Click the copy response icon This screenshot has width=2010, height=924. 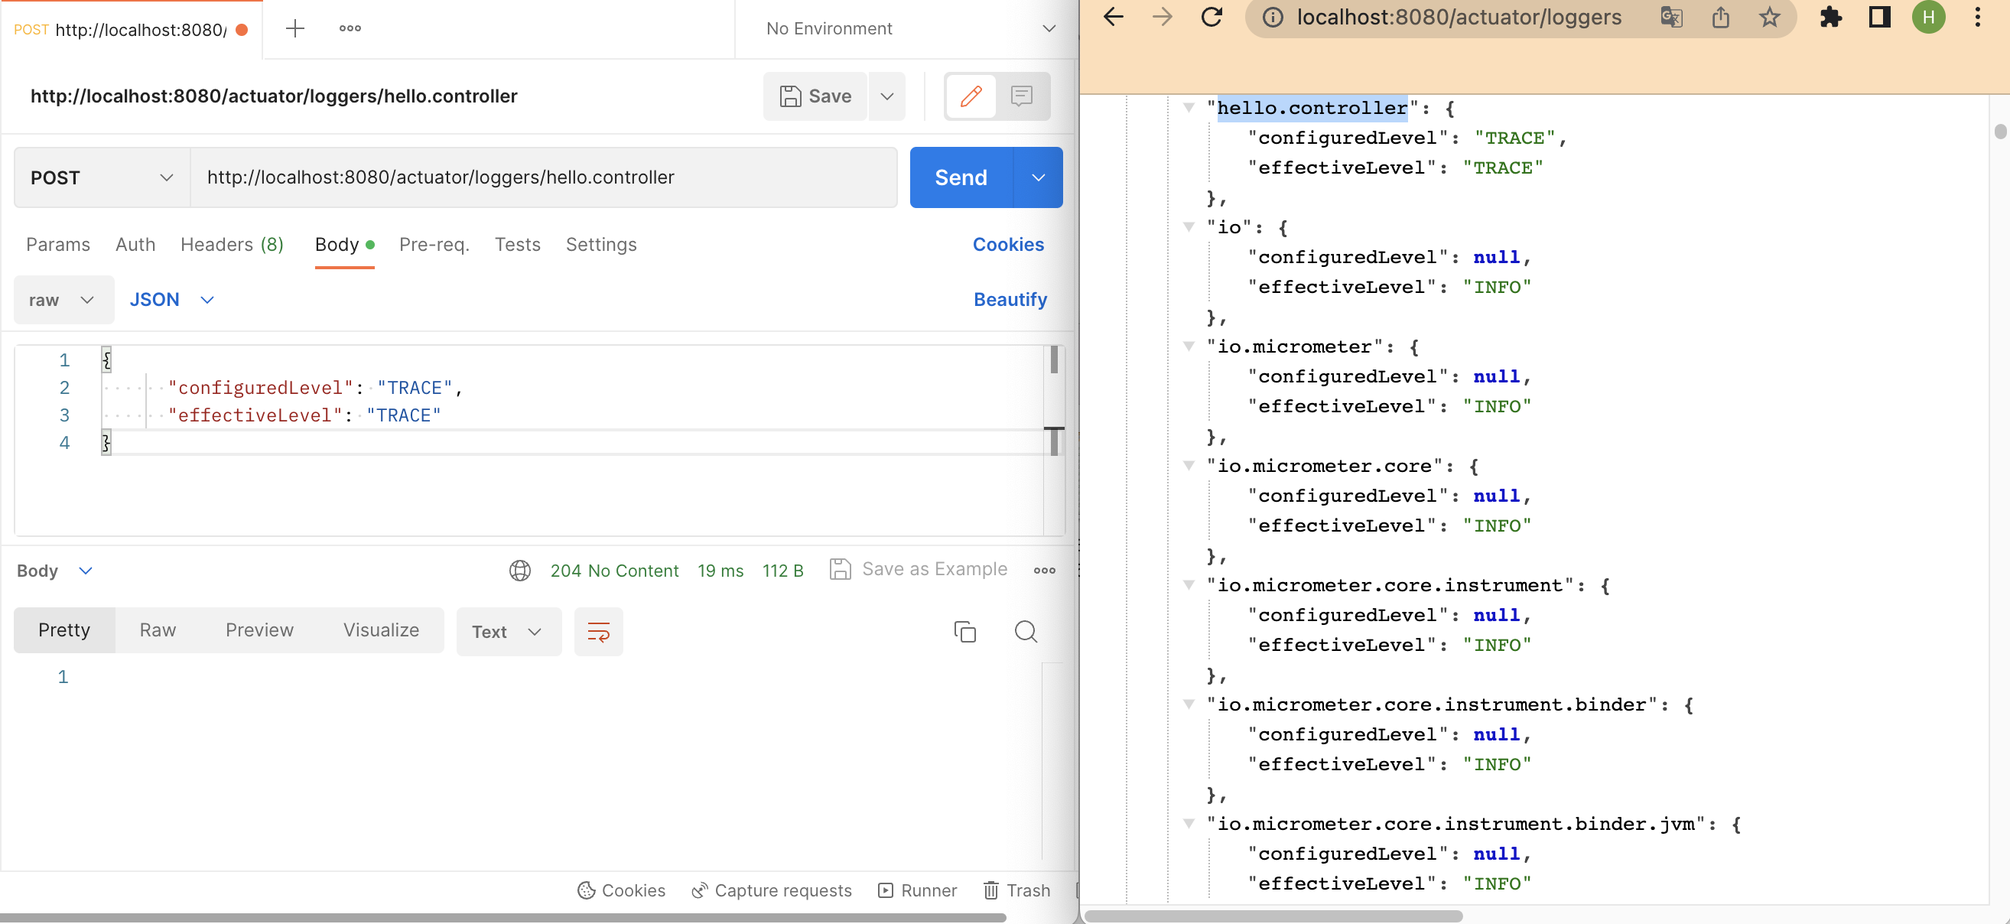965,631
